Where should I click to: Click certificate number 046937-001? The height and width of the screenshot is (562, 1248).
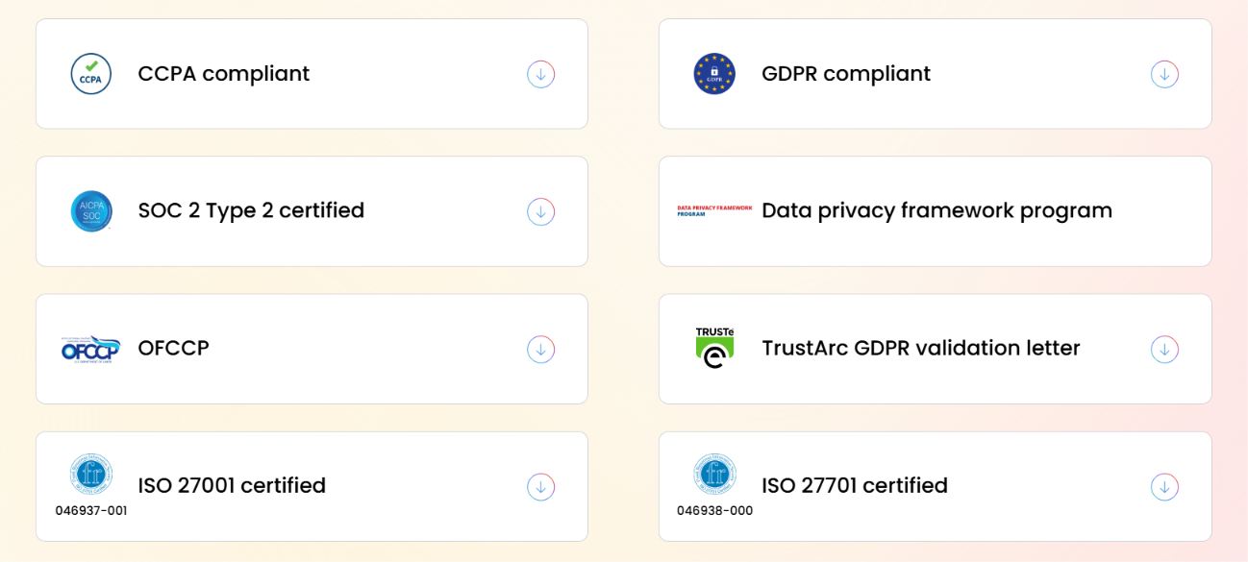(x=91, y=511)
